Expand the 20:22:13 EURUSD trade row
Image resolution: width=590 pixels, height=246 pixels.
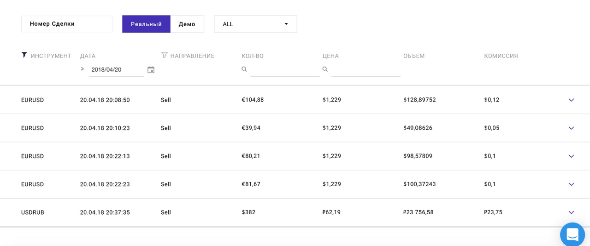571,156
